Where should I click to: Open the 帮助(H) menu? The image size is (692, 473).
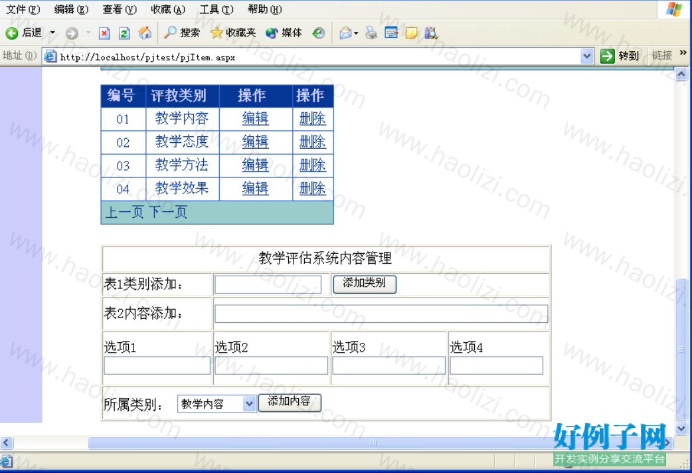pyautogui.click(x=265, y=9)
